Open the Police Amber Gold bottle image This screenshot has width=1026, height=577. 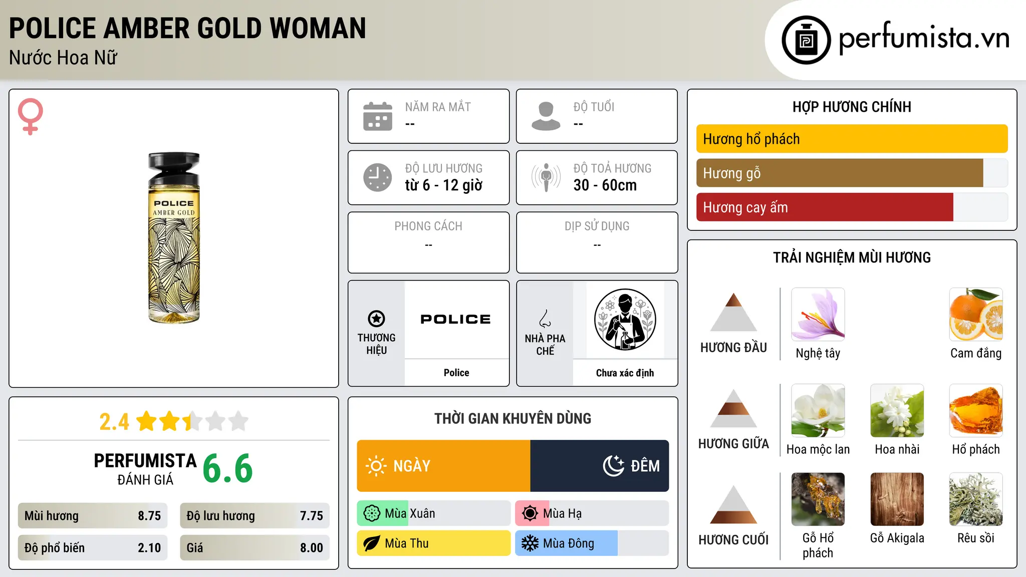(x=174, y=238)
